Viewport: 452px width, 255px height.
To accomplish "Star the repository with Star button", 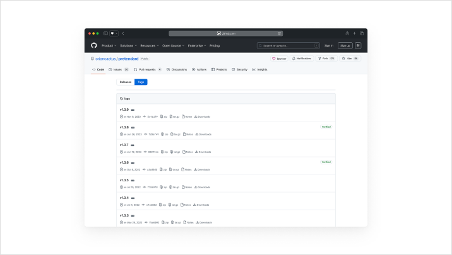I will click(350, 59).
